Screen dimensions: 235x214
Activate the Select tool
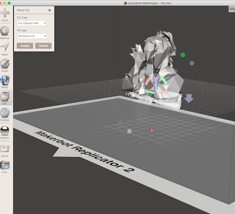point(5,49)
